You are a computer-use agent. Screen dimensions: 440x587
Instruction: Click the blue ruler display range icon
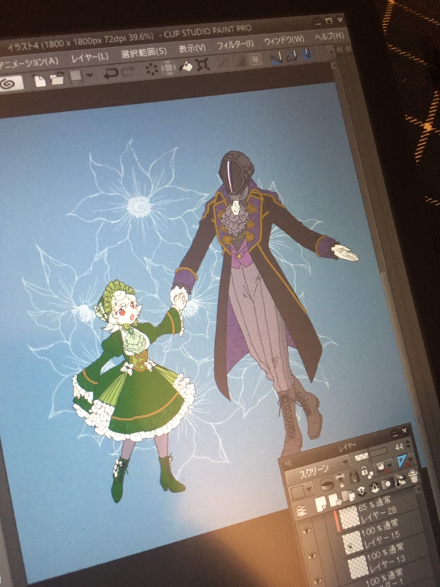tap(401, 460)
